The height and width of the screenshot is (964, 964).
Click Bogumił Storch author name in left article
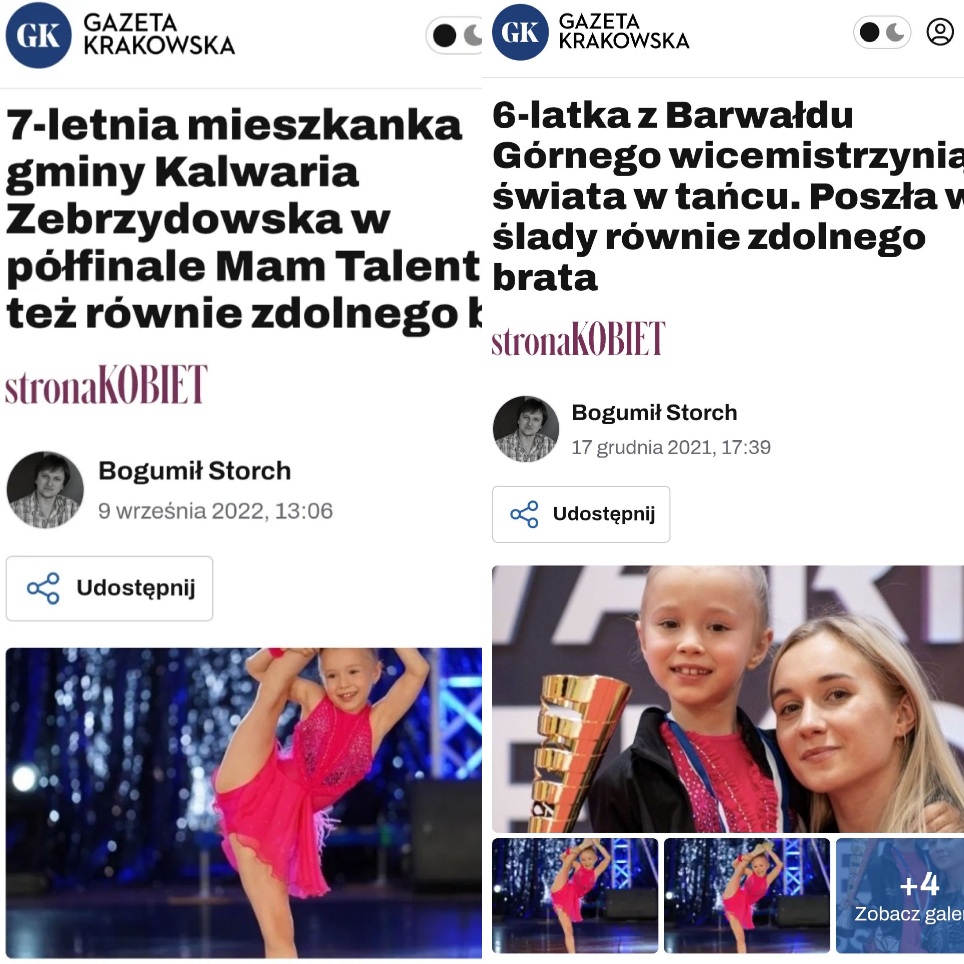[194, 471]
